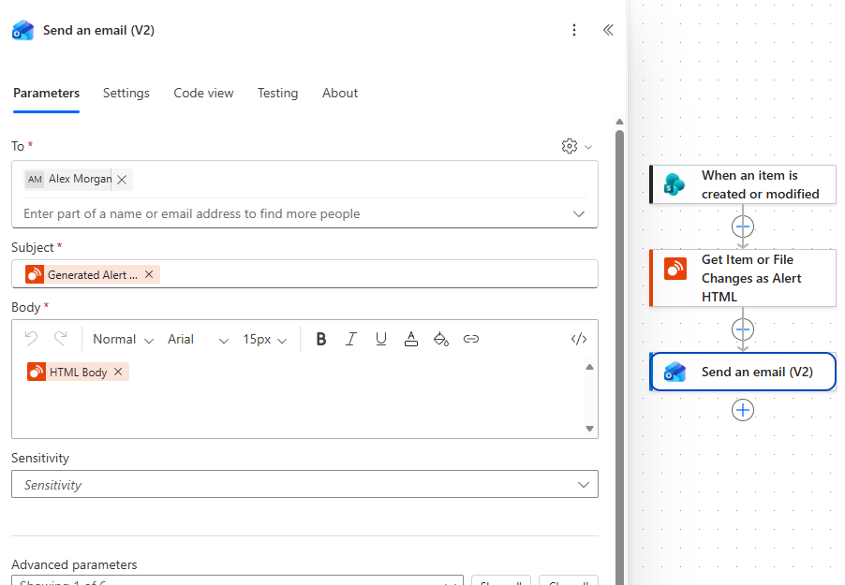Remove the HTML Body token
The height and width of the screenshot is (585, 845).
point(118,372)
